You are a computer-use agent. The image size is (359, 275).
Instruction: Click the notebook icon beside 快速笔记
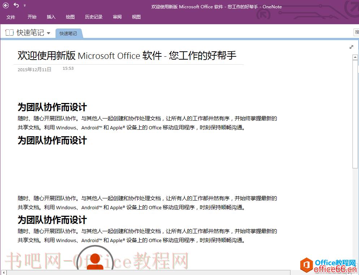[10, 33]
